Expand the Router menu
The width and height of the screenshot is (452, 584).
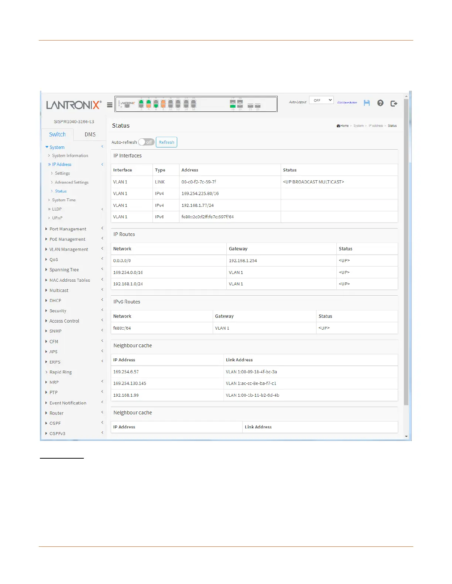[56, 413]
